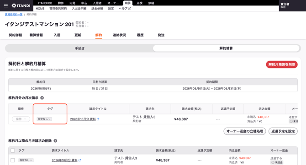
Task: Select the 手続き segment
Action: (79, 48)
